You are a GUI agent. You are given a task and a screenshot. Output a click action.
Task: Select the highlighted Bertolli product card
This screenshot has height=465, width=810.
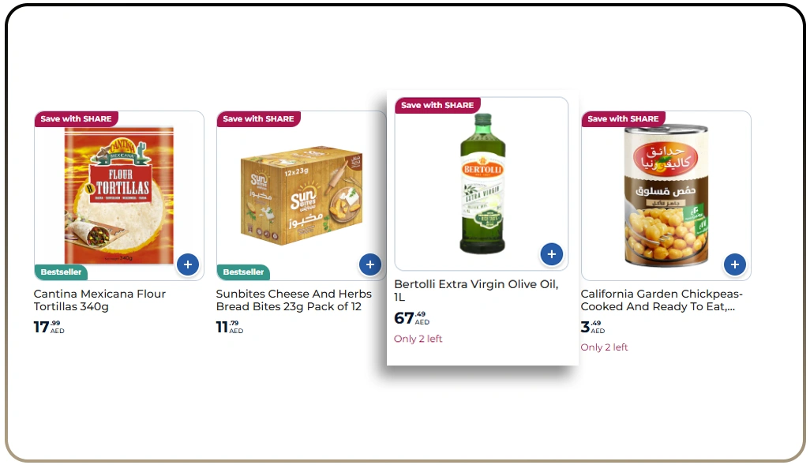tap(481, 229)
